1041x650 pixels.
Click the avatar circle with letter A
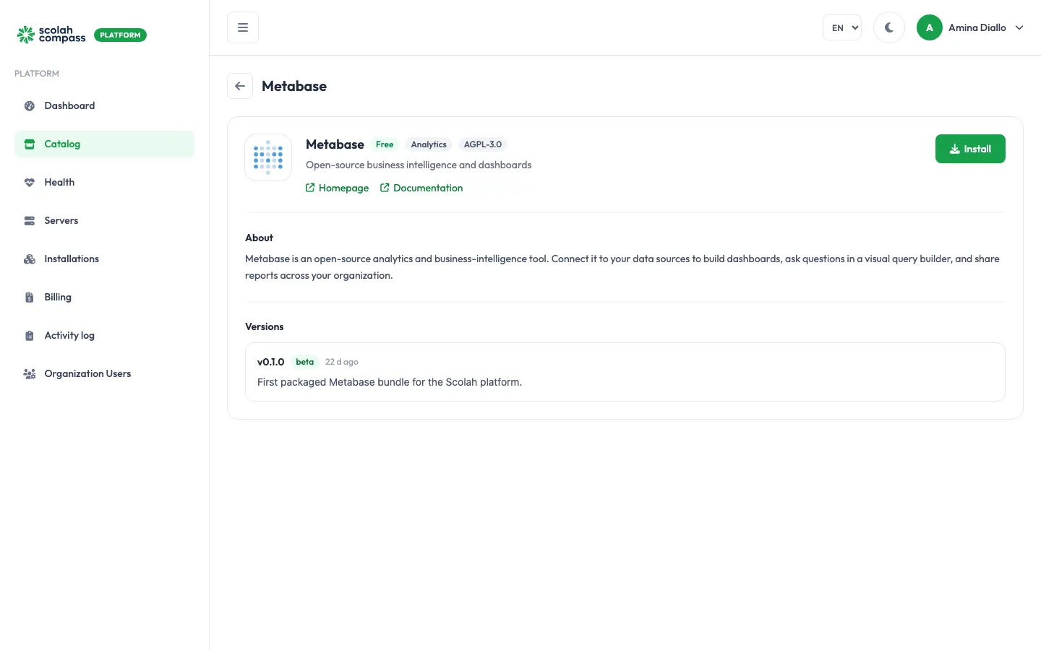pyautogui.click(x=930, y=27)
